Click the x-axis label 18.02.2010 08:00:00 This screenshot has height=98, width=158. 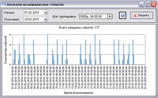point(95,78)
